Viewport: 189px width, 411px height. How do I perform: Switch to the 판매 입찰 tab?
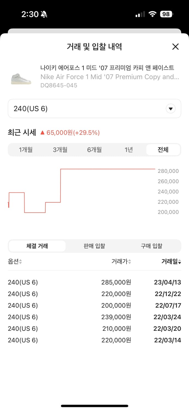[x=94, y=246]
